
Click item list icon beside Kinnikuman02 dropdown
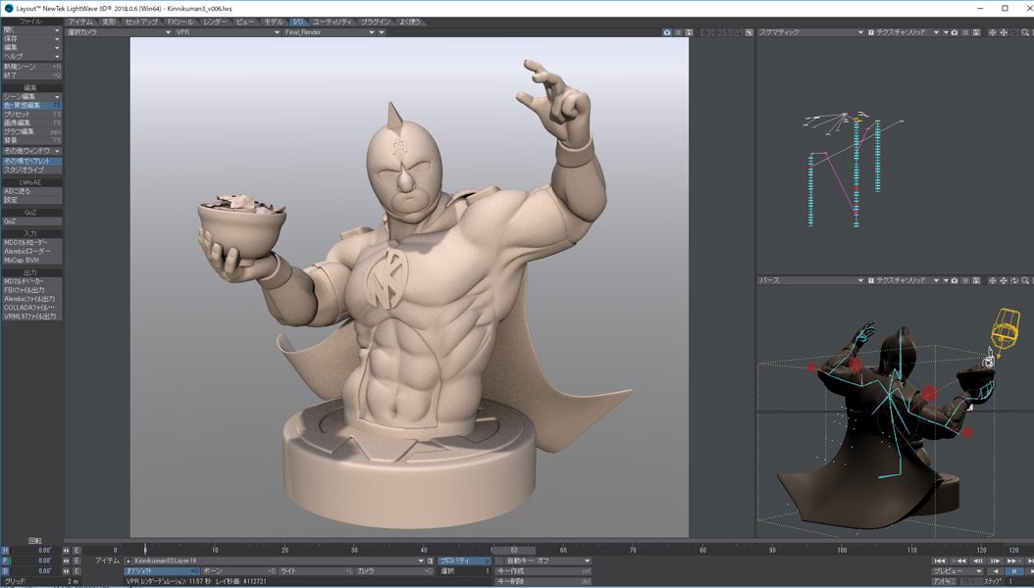click(x=431, y=561)
